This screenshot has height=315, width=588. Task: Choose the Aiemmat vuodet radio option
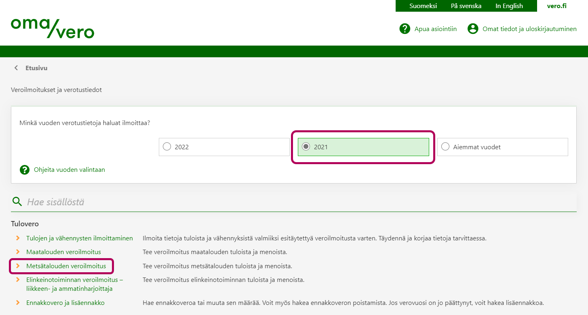445,147
